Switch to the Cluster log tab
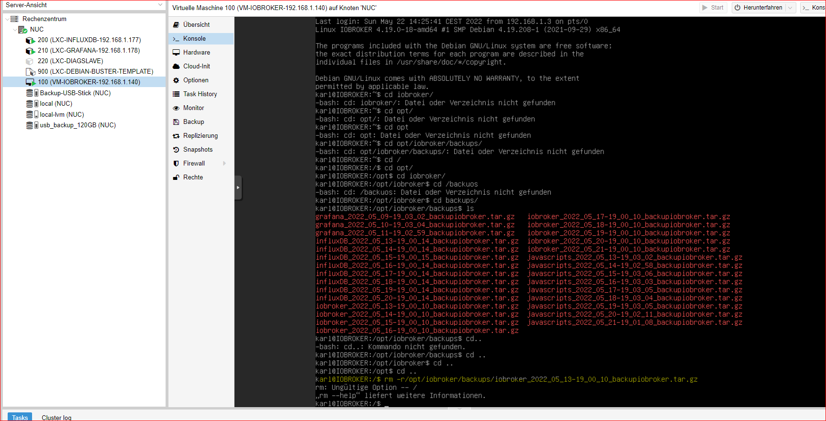 click(56, 417)
